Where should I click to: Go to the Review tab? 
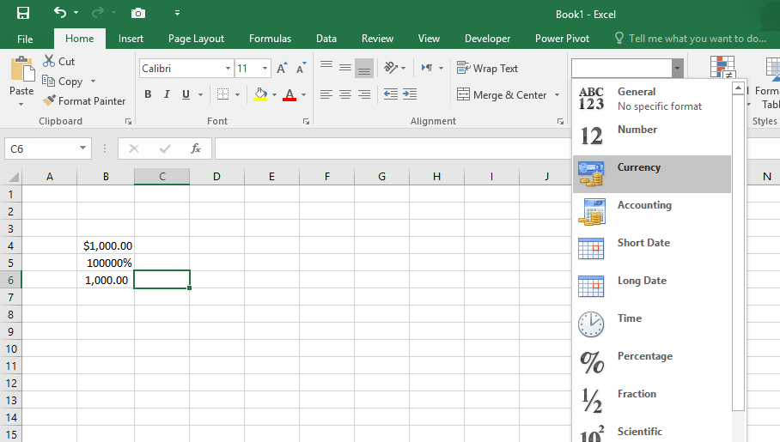[377, 39]
